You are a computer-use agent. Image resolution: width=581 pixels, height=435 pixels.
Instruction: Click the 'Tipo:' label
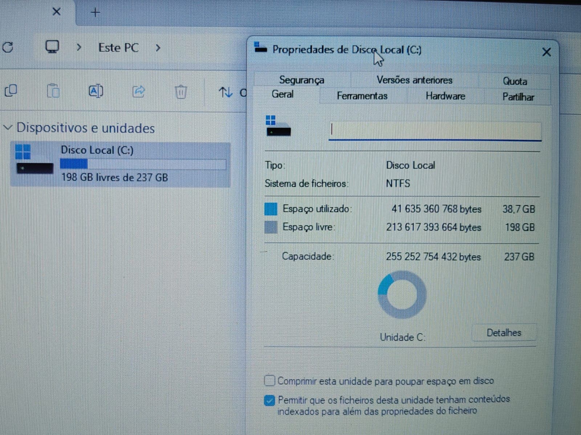[275, 165]
